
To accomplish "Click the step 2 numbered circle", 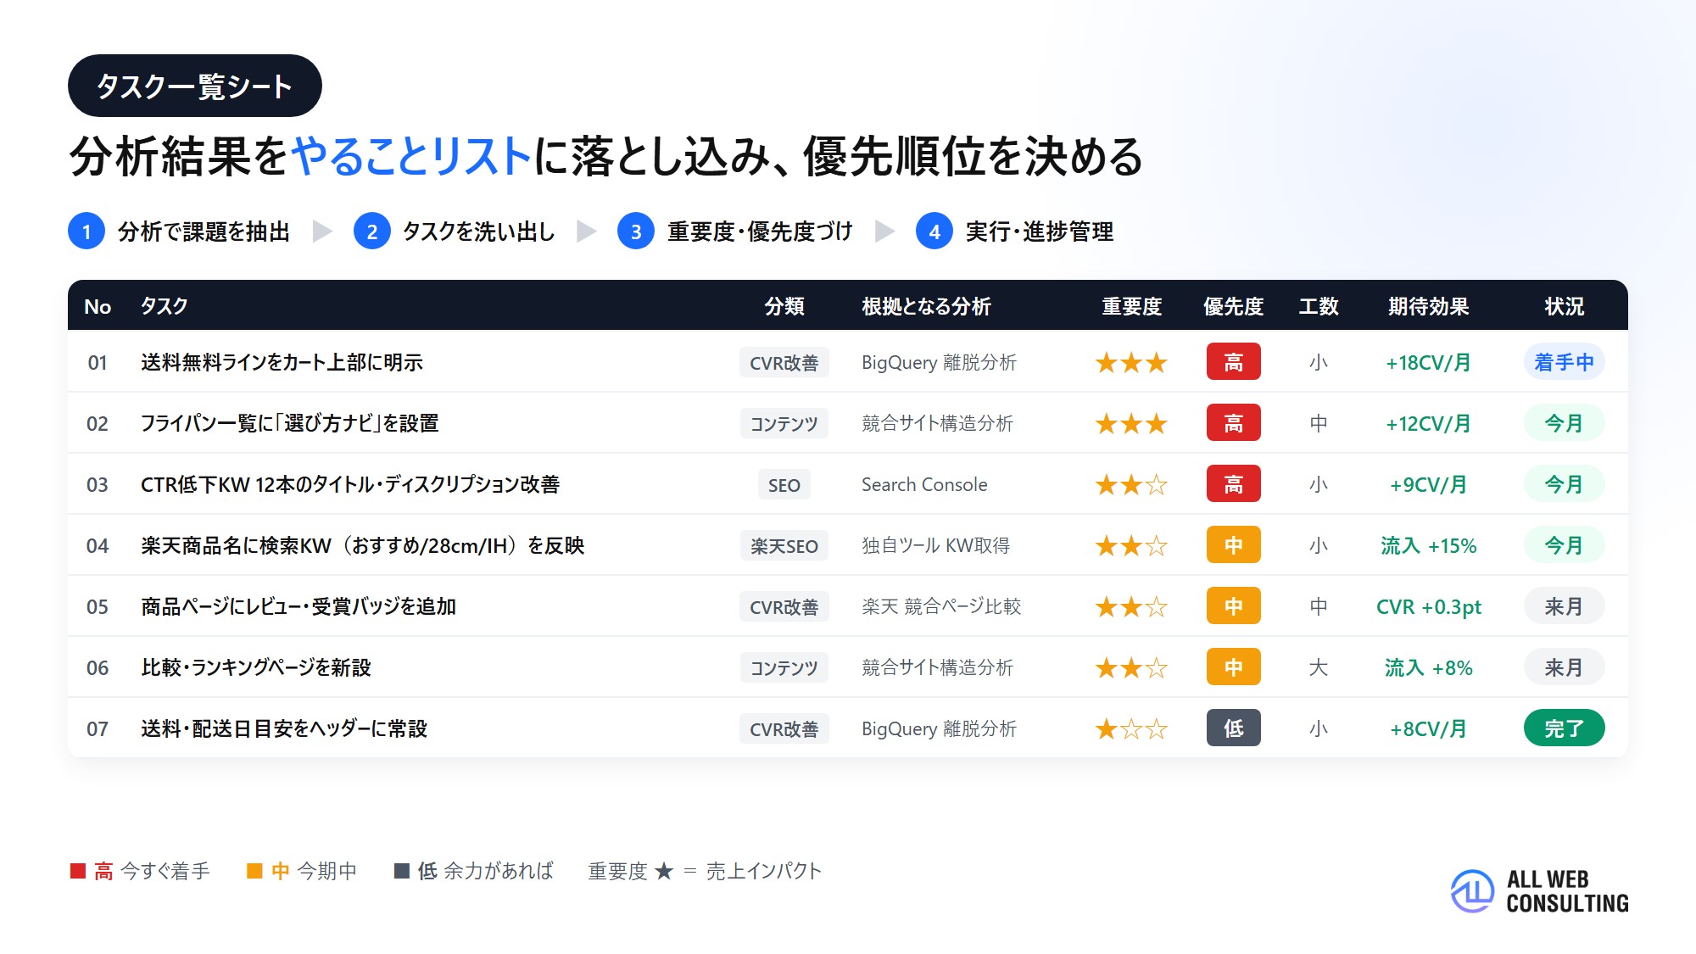I will [x=372, y=232].
